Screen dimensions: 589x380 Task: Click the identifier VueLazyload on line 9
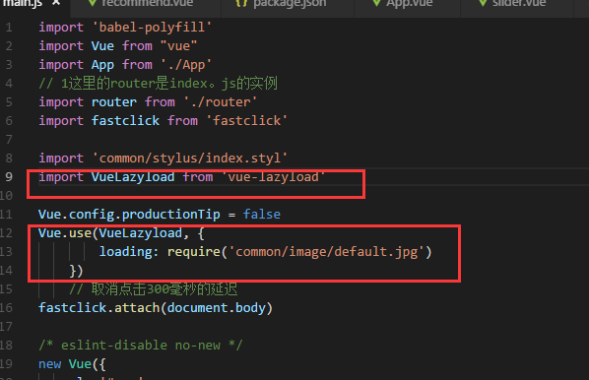(x=133, y=177)
